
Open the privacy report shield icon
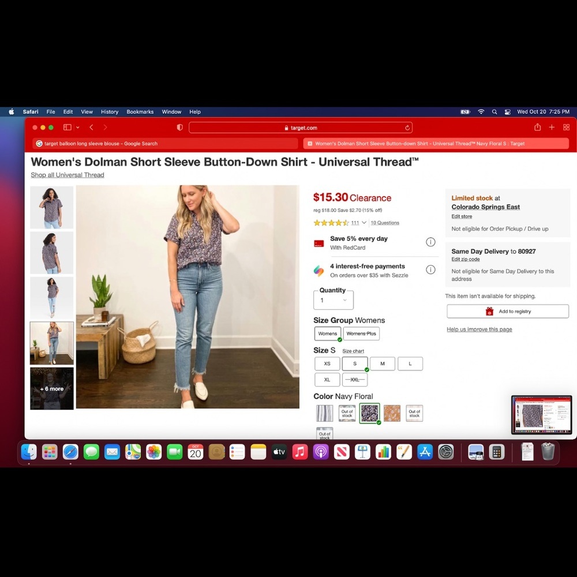coord(179,128)
